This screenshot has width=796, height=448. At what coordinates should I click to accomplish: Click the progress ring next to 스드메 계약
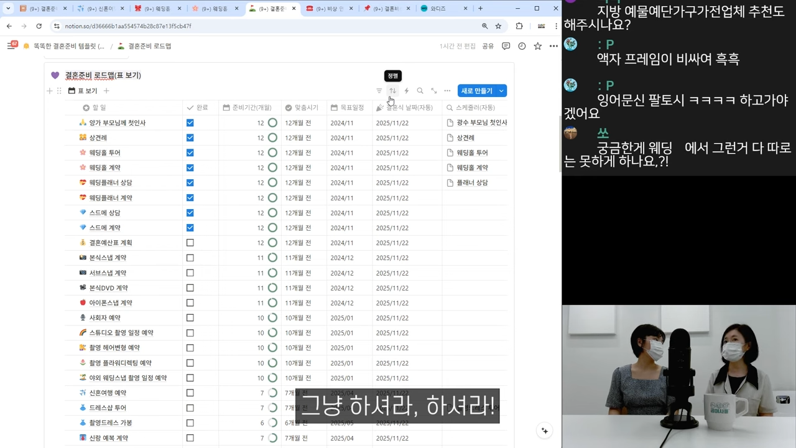(272, 228)
